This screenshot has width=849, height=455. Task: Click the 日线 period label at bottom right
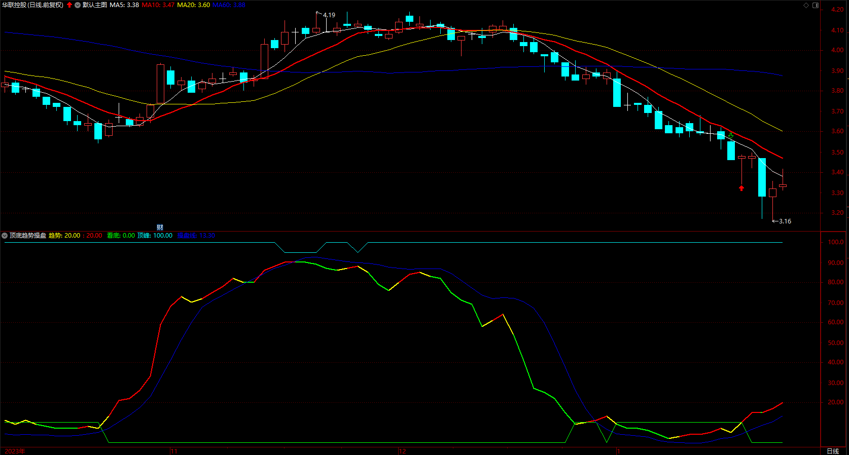833,451
